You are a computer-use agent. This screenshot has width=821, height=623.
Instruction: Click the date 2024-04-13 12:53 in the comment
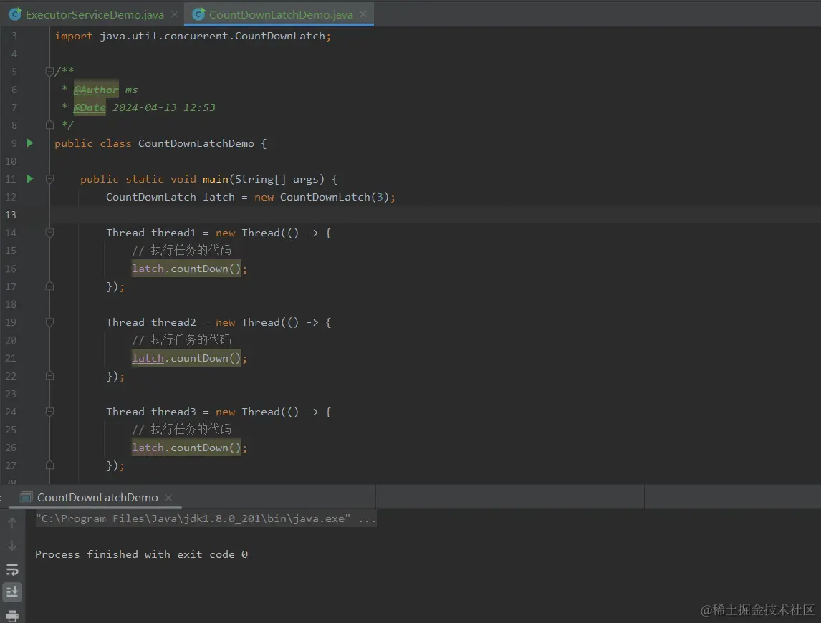coord(164,107)
